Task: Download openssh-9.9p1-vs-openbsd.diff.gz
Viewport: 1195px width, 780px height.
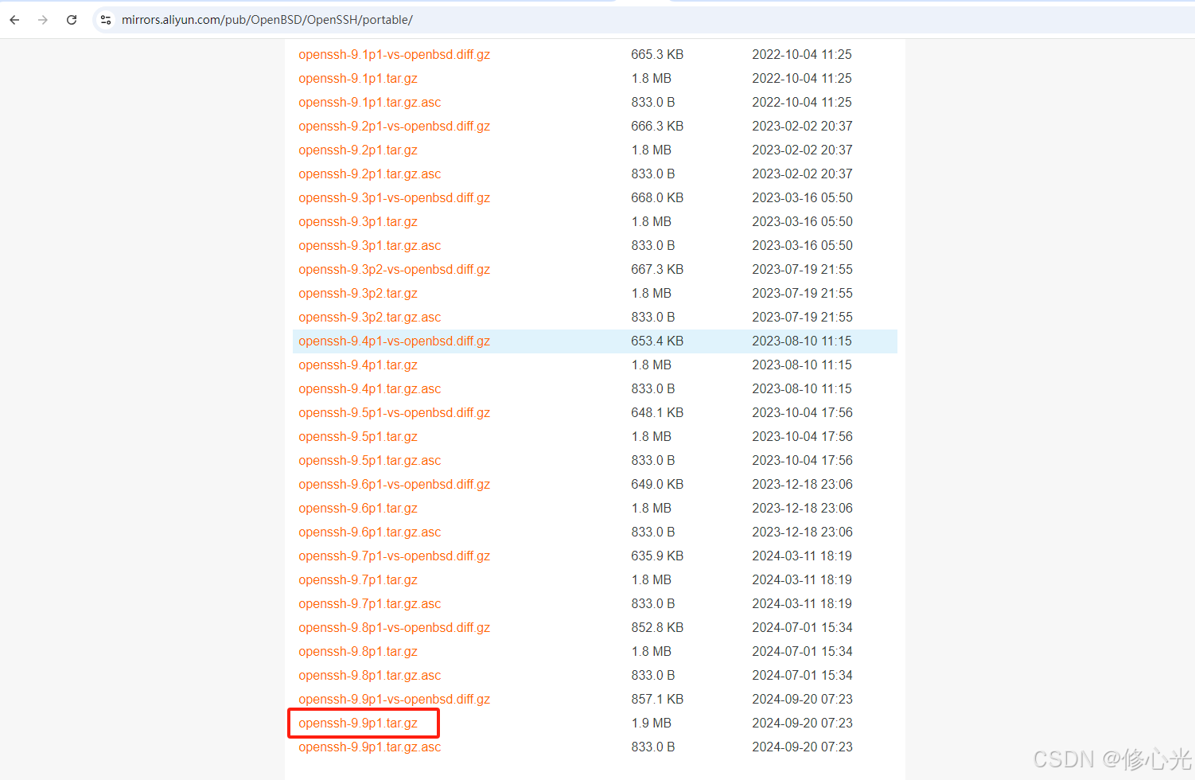Action: click(394, 699)
